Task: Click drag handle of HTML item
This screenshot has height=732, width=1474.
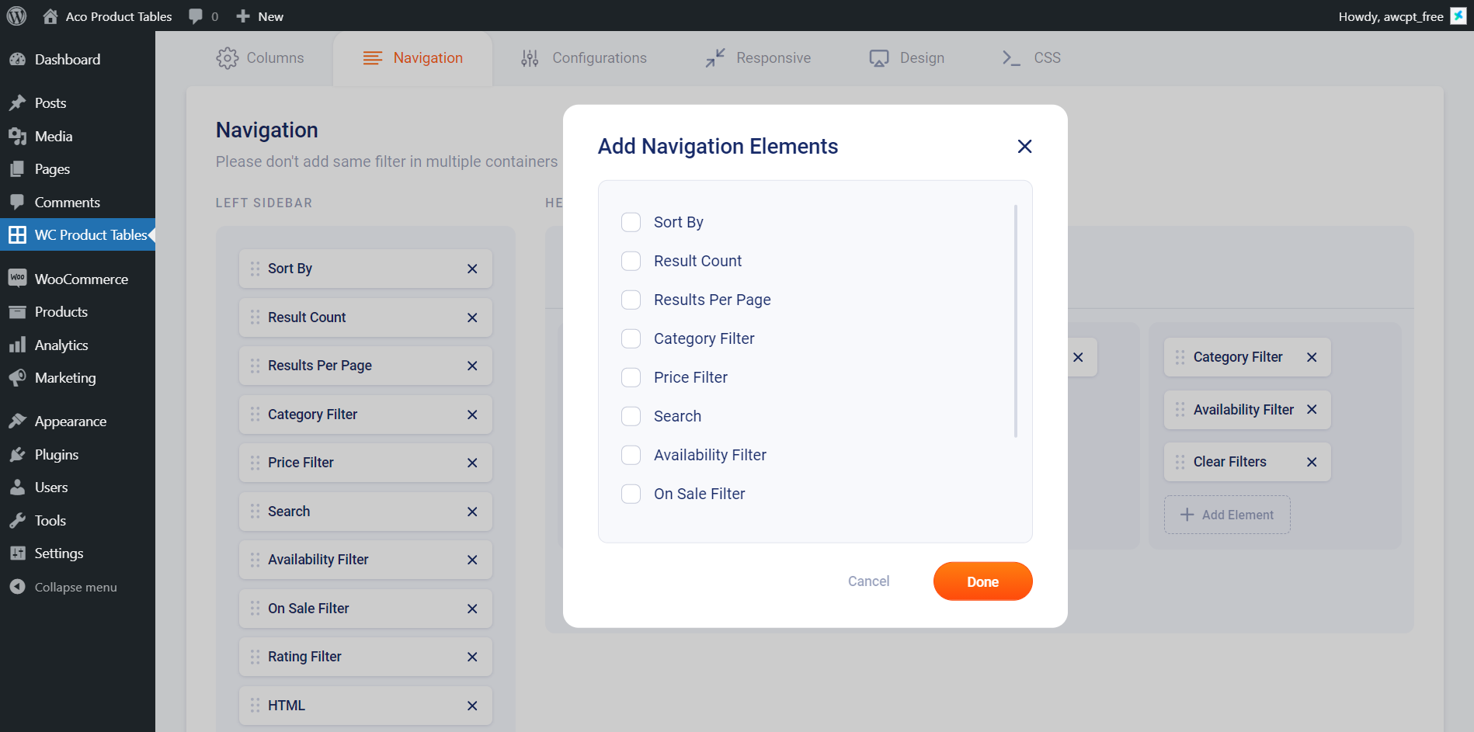Action: point(255,706)
